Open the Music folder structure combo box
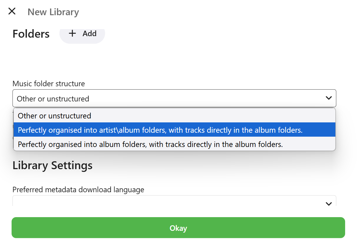The height and width of the screenshot is (239, 357). [x=174, y=98]
